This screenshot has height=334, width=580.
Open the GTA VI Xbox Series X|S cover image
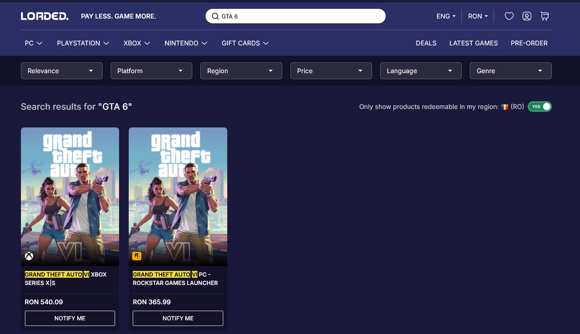(x=70, y=197)
